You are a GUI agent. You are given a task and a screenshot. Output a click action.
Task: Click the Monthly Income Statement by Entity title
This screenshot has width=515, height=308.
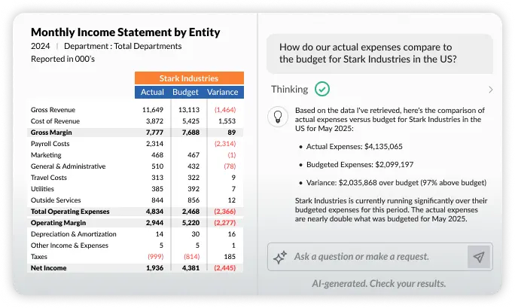pyautogui.click(x=125, y=32)
